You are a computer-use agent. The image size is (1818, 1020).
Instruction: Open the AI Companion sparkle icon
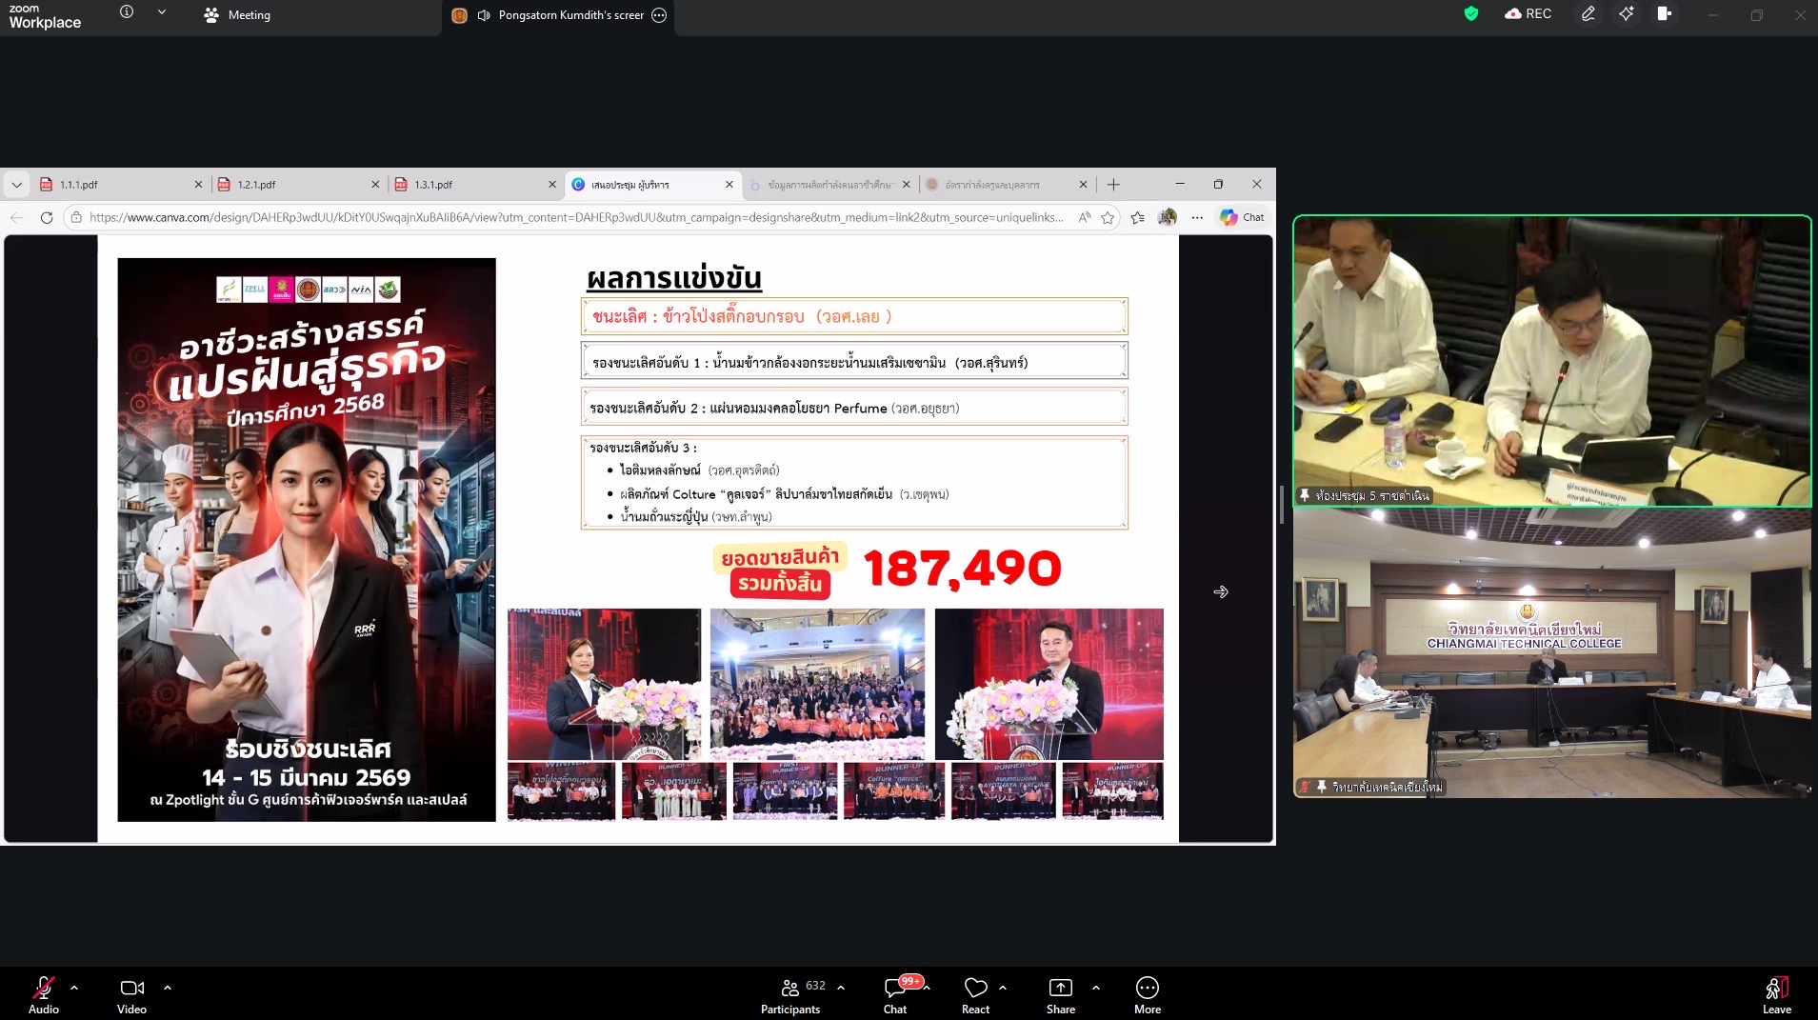[1627, 14]
